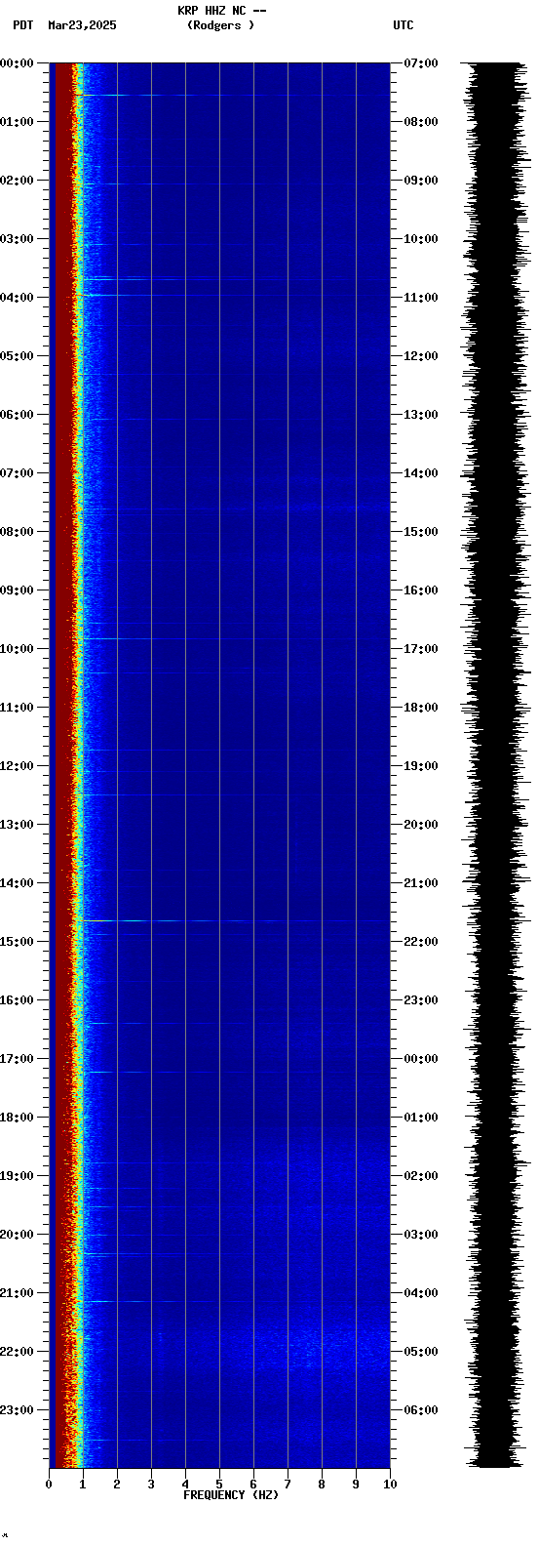Click the 'Mar23,2025' date label
This screenshot has height=1546, width=538.
pyautogui.click(x=82, y=25)
